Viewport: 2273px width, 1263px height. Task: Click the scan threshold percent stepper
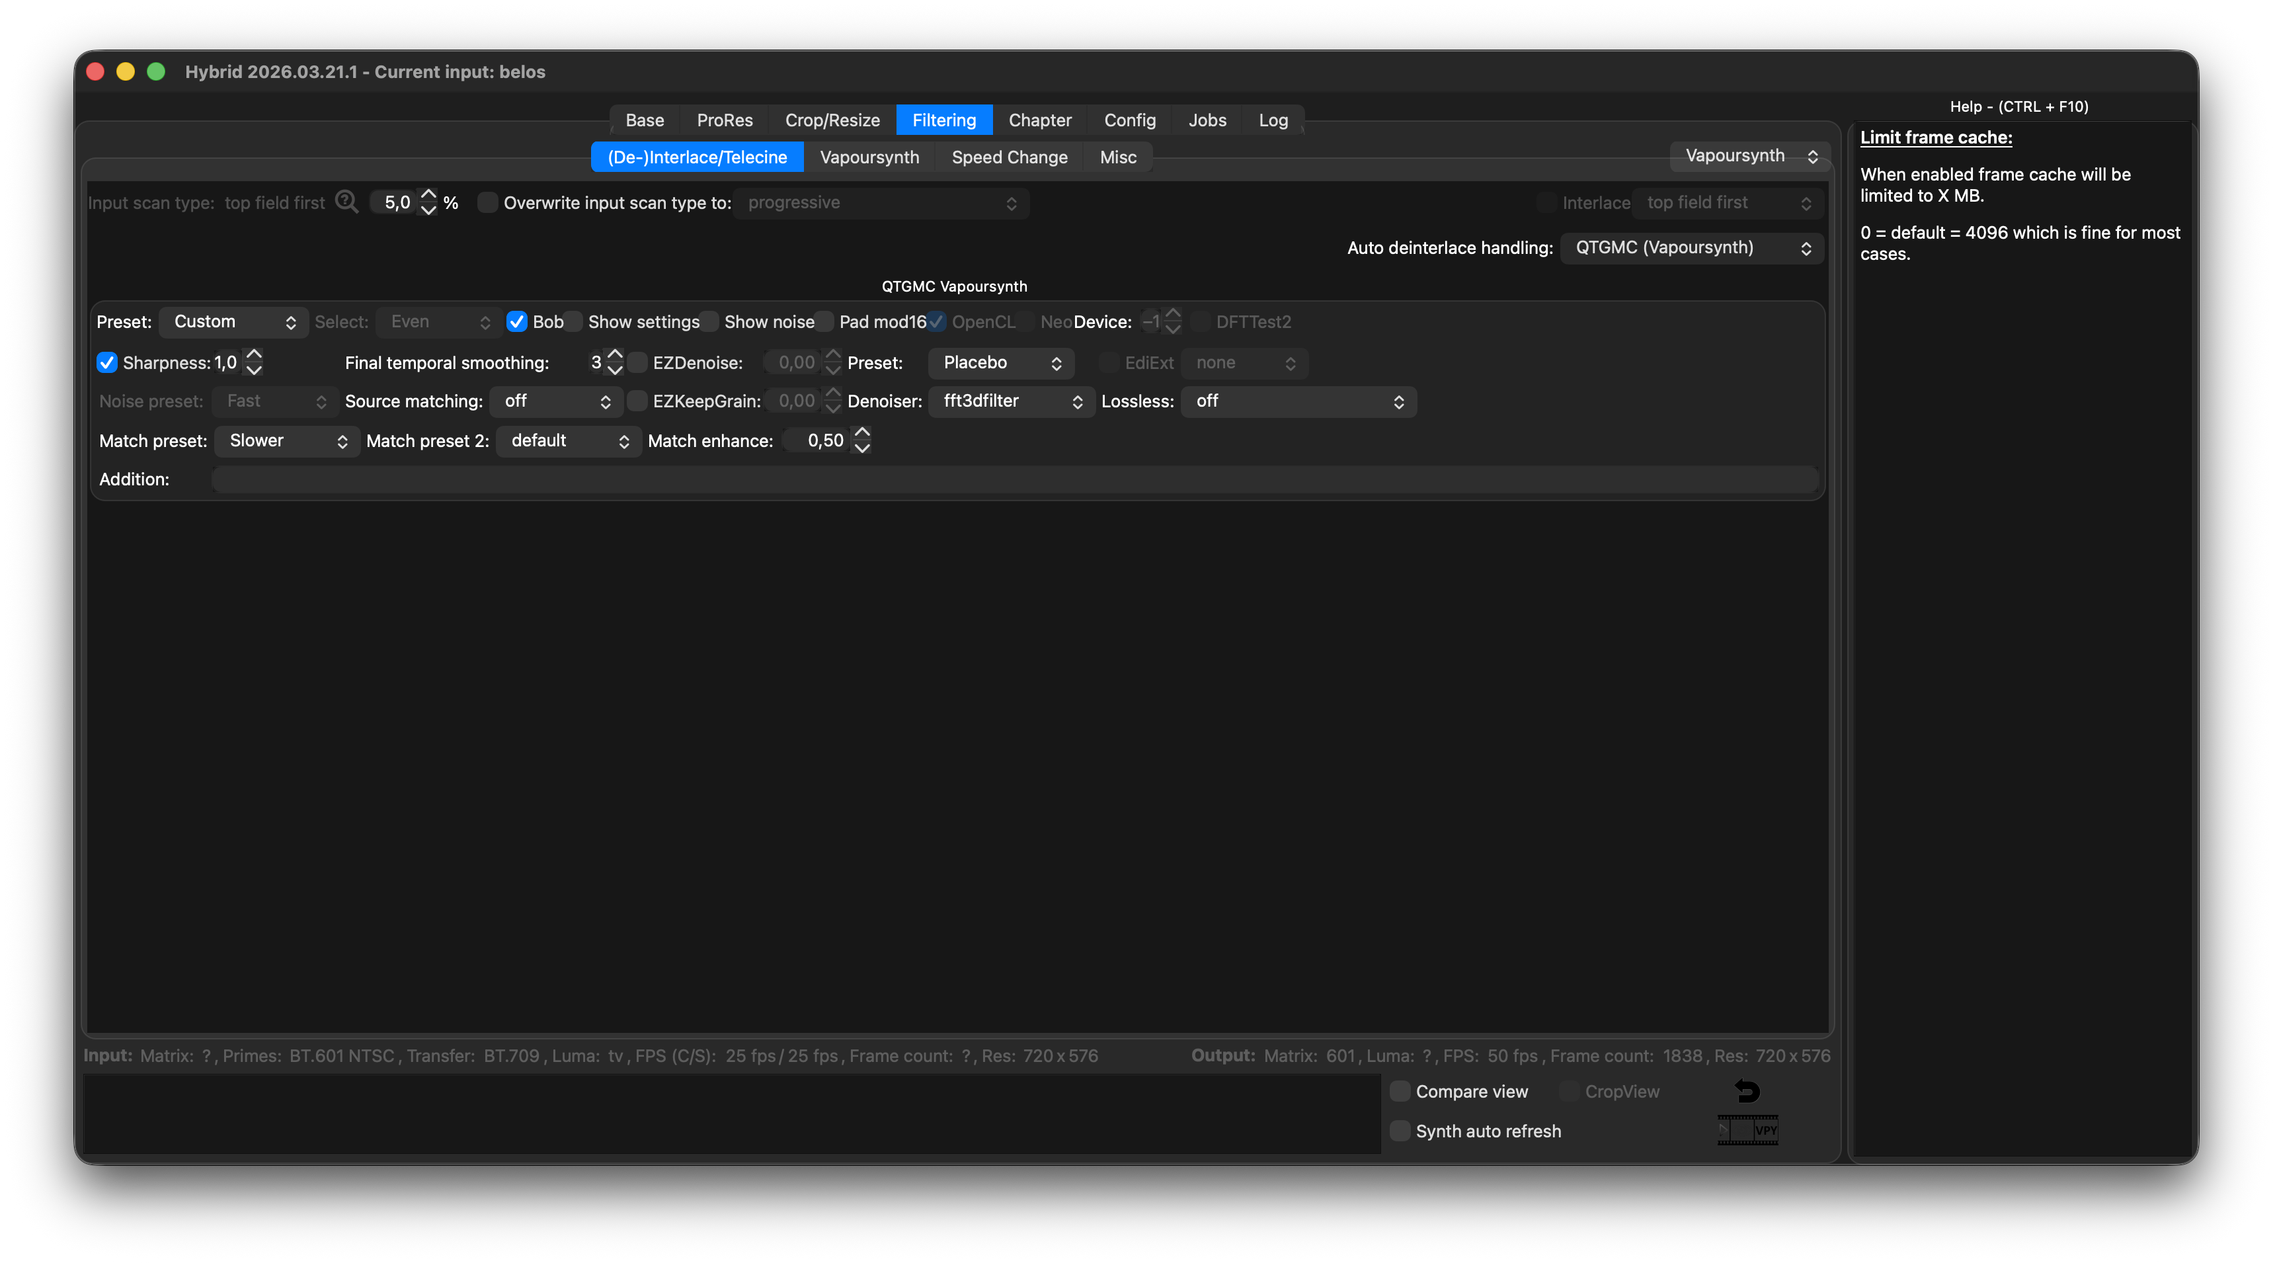[x=429, y=203]
